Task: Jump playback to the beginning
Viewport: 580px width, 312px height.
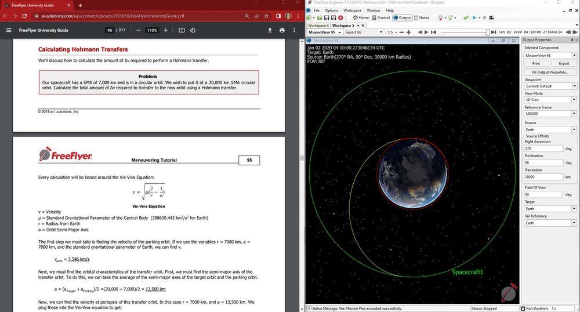Action: click(x=433, y=32)
